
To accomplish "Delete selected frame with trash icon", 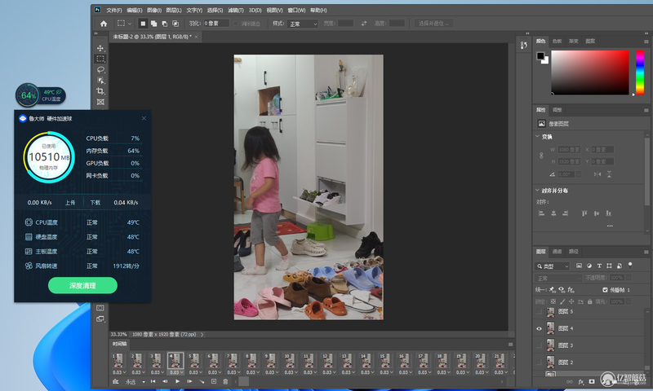I will [225, 381].
